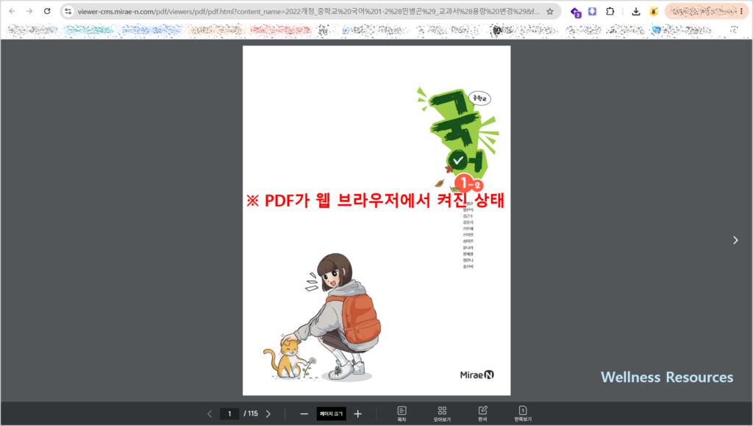The height and width of the screenshot is (426, 753).
Task: Switch to 한쪽보기 single page view
Action: [523, 414]
